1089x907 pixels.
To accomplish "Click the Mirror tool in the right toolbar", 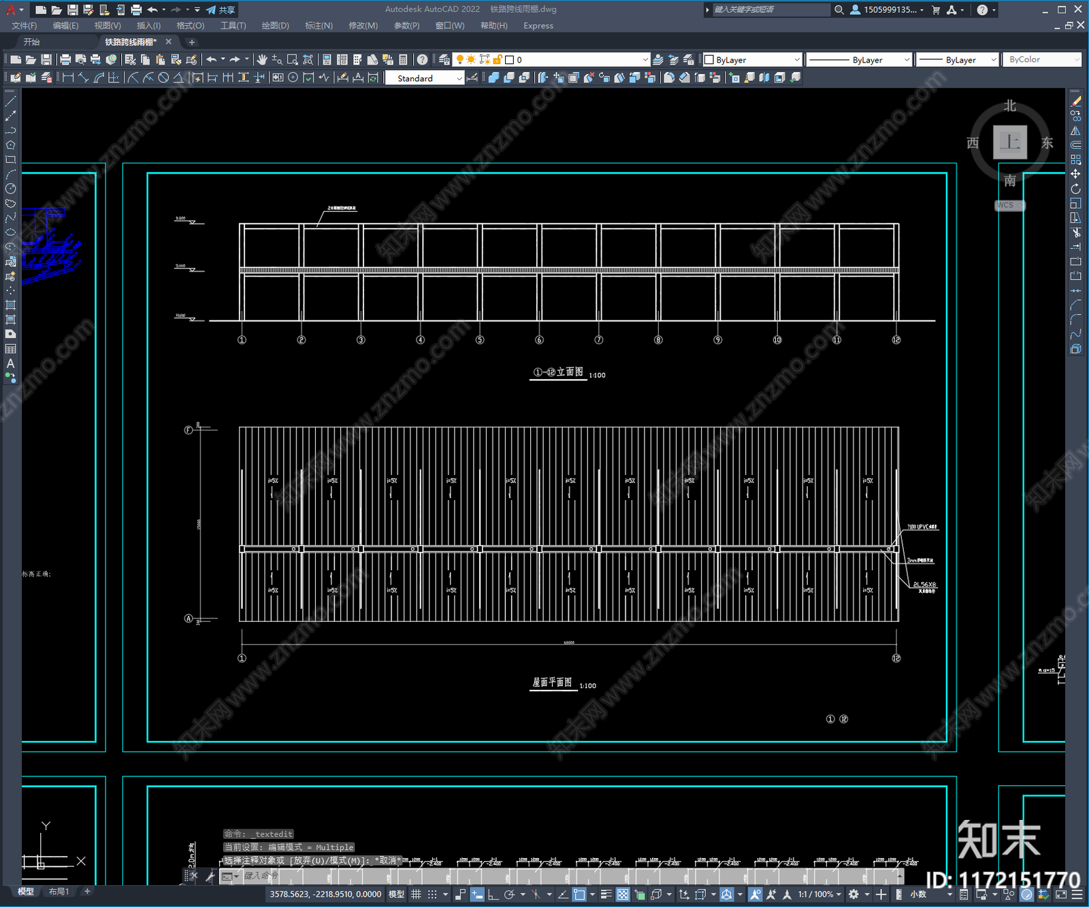I will tap(1075, 131).
